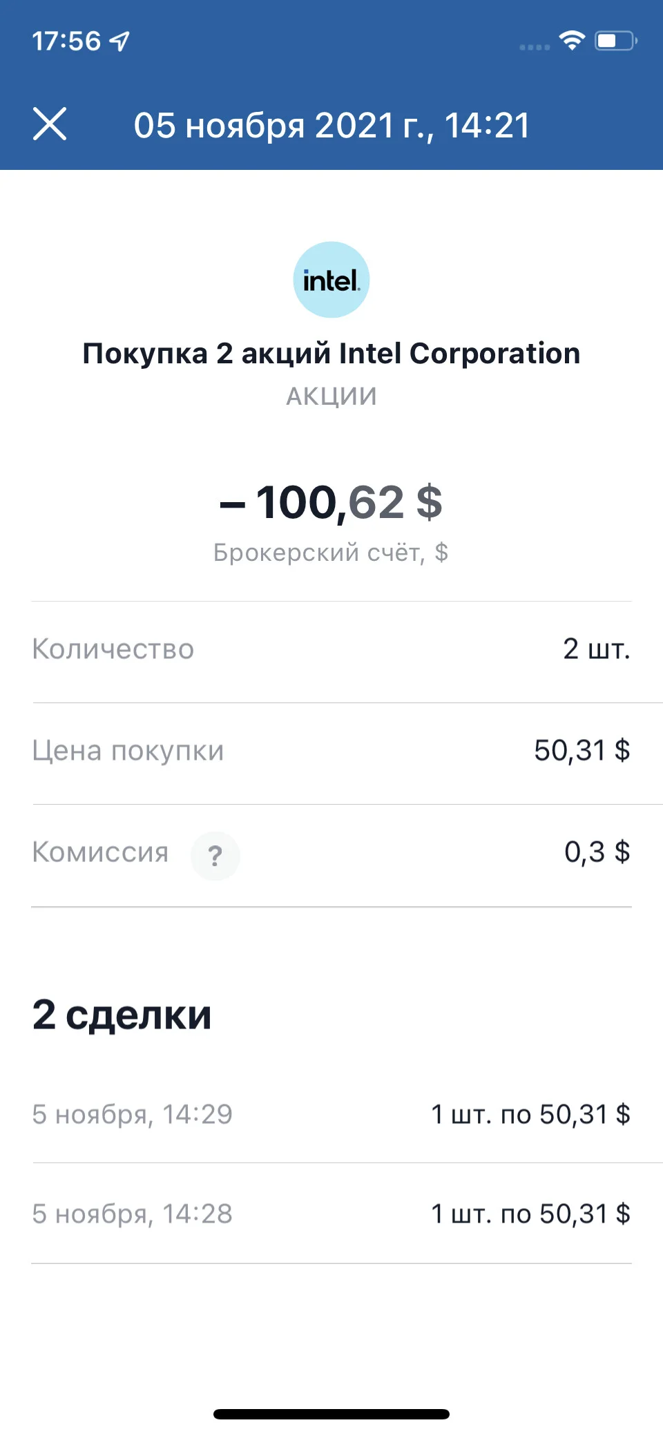
Task: Tap the battery status icon
Action: point(615,41)
